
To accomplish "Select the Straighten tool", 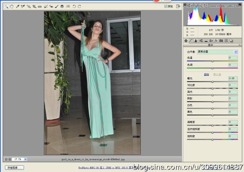I will tap(40, 6).
